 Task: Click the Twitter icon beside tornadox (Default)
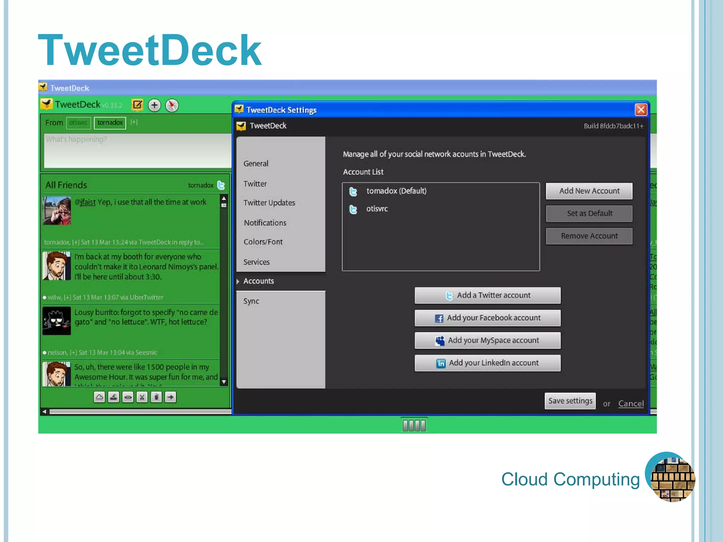point(353,191)
